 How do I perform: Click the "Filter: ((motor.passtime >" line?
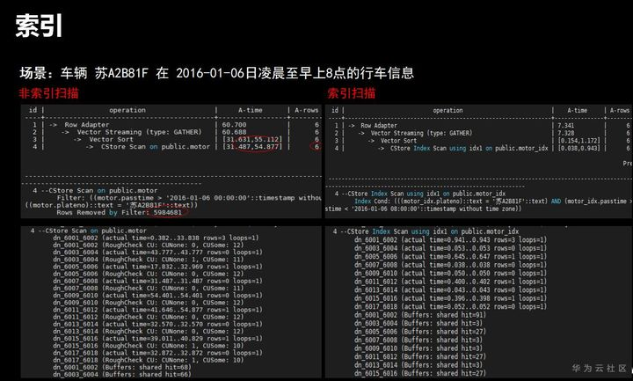point(189,198)
